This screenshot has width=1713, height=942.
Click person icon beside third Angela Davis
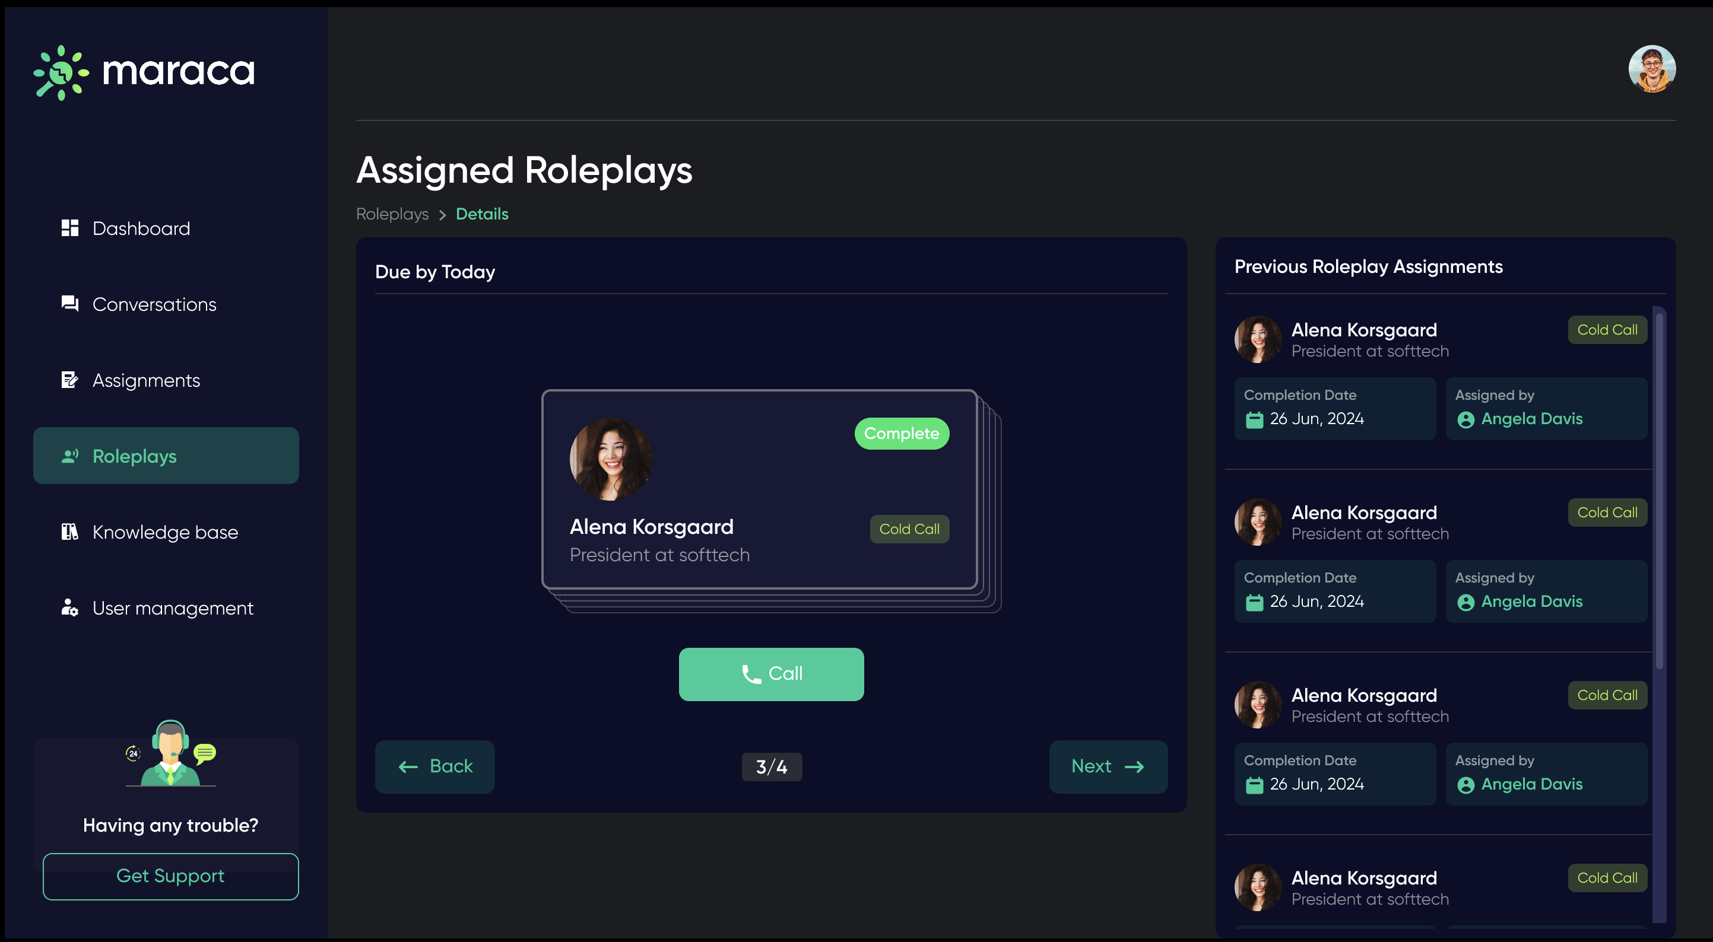pos(1465,785)
